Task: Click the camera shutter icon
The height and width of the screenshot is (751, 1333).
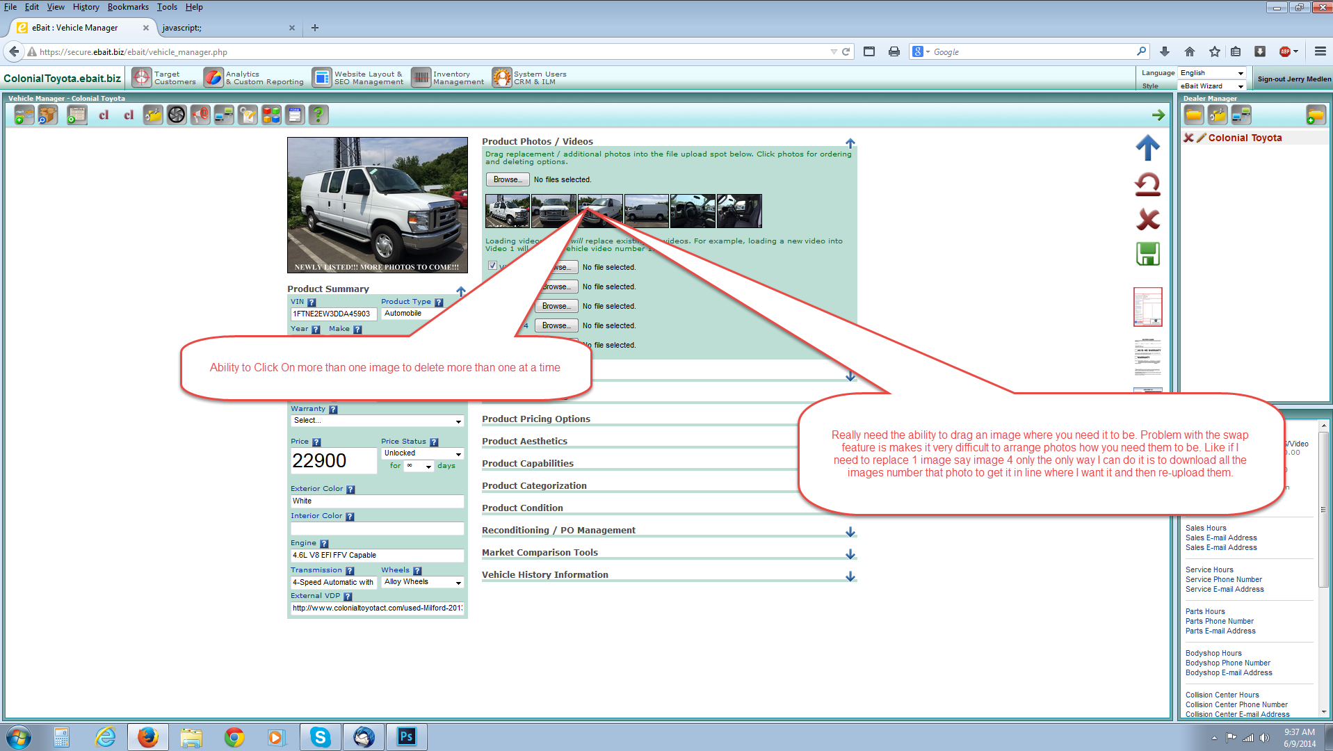Action: (177, 115)
